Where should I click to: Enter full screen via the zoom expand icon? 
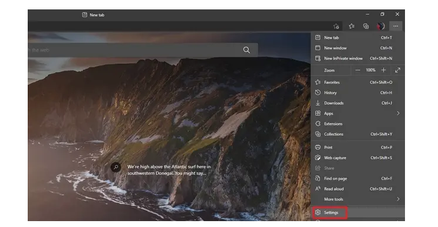click(398, 70)
